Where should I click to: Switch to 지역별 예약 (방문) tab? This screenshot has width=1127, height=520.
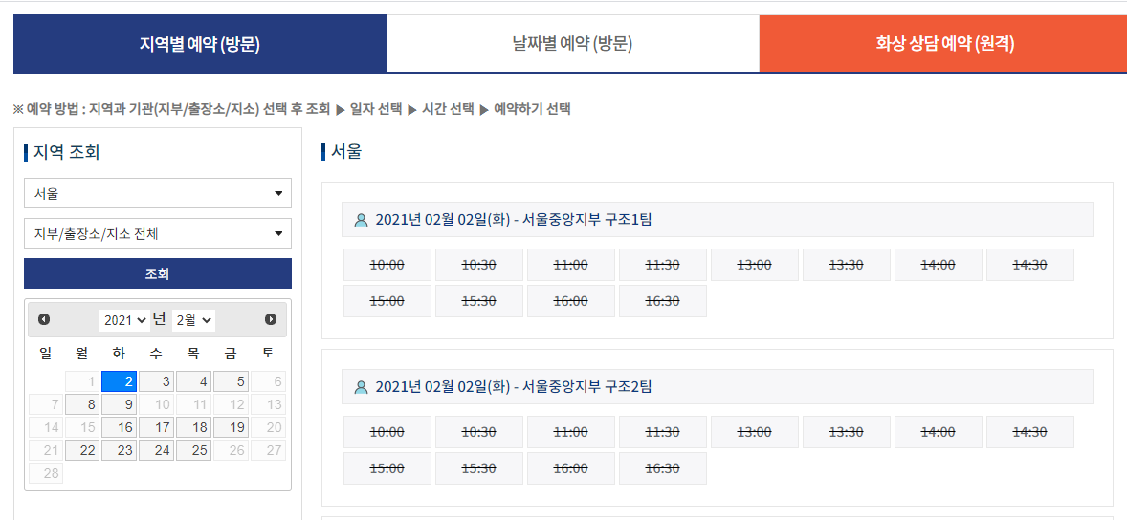(x=200, y=45)
